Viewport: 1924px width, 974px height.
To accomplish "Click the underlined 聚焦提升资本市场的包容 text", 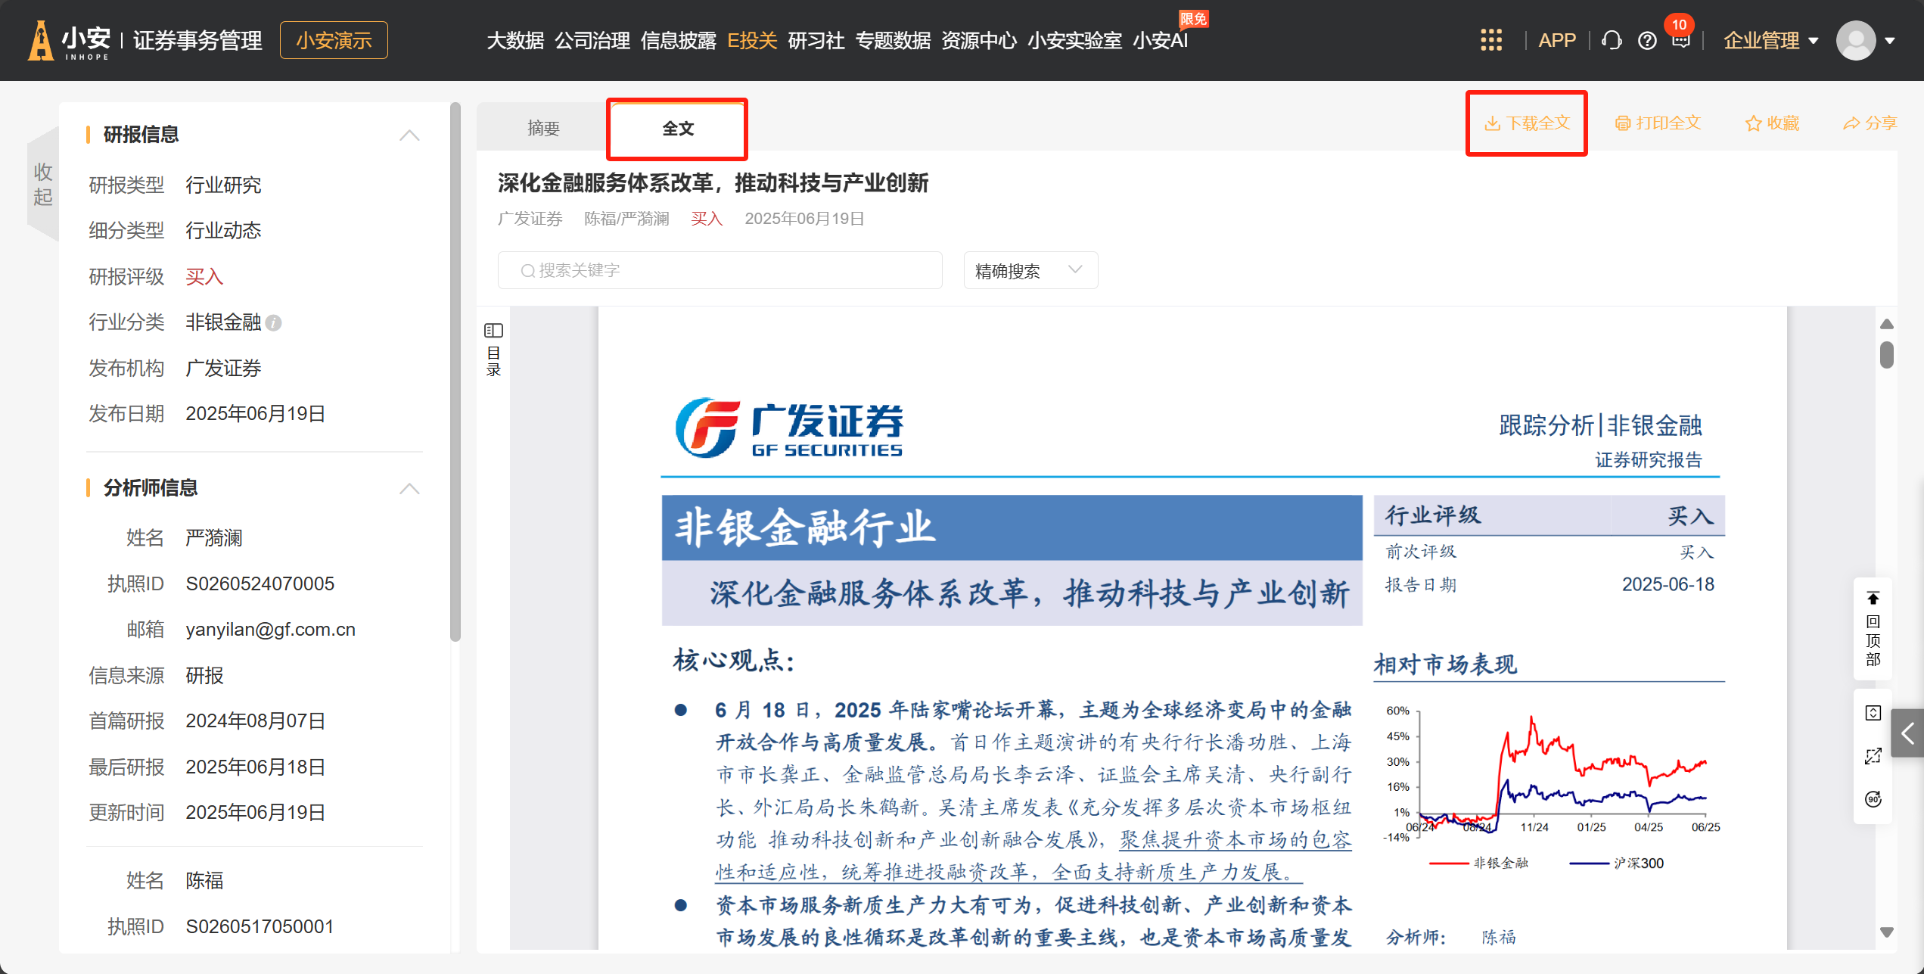I will [1236, 840].
